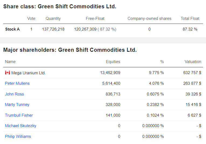Screen dimensions: 206x144
Task: Select valuation 15 416 $
Action: pos(193,105)
